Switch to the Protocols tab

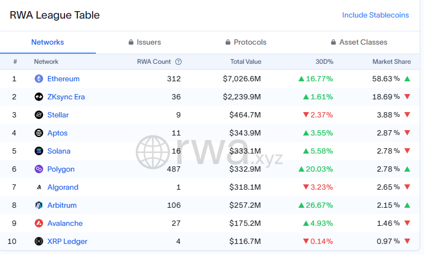246,42
